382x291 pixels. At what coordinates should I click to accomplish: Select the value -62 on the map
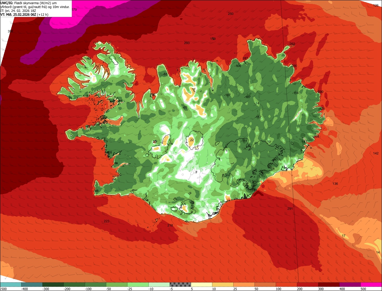point(89,58)
